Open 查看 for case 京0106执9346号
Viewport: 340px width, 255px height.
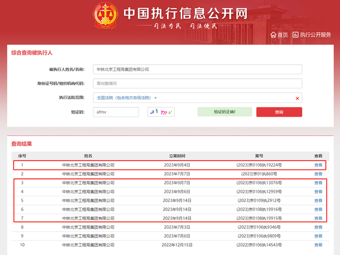click(x=318, y=227)
